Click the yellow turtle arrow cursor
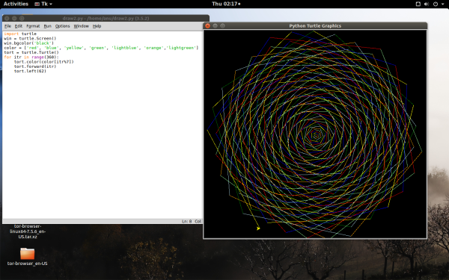Screen dimensions: 449x280 (x=258, y=228)
